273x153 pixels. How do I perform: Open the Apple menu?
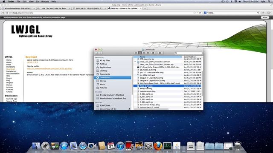4,1
